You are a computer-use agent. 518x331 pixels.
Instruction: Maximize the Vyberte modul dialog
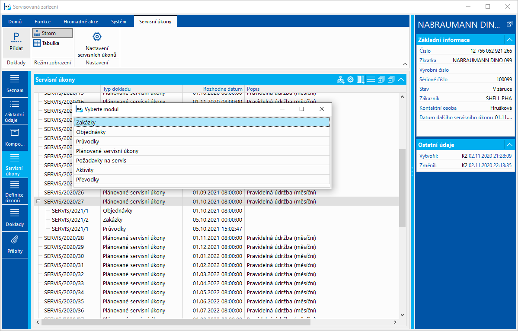point(302,109)
